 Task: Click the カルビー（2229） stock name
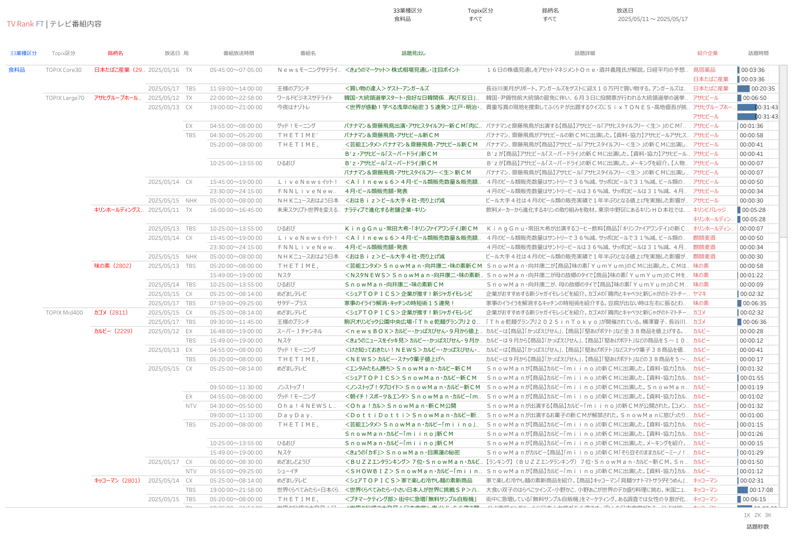(x=113, y=331)
